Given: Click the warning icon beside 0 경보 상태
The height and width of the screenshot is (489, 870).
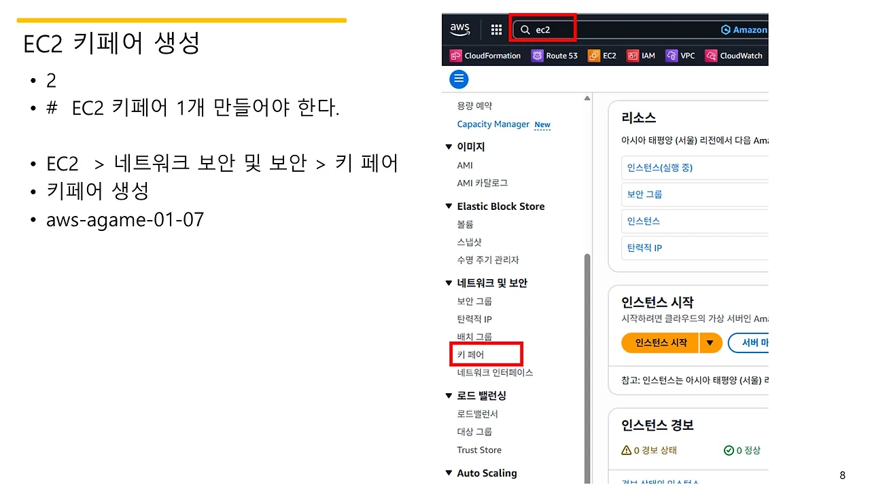Looking at the screenshot, I should point(626,450).
